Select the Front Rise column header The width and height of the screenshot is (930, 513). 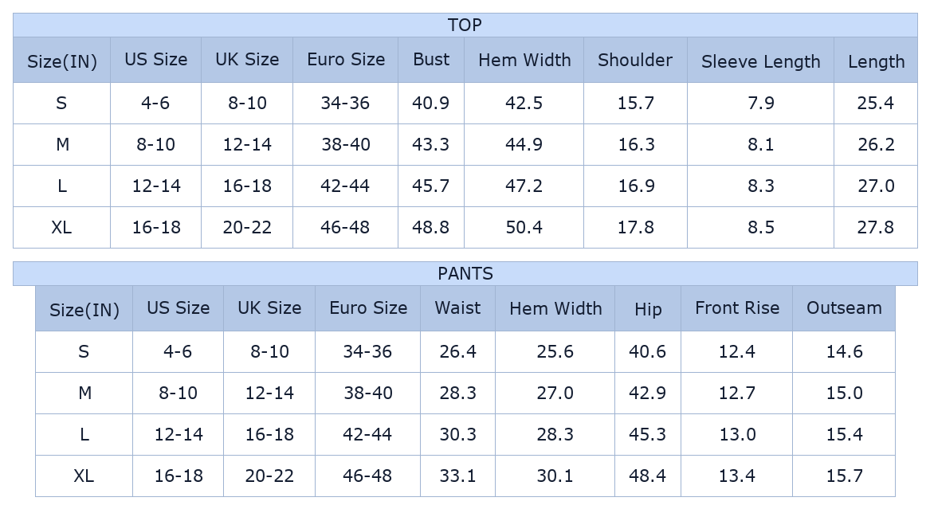(x=736, y=308)
